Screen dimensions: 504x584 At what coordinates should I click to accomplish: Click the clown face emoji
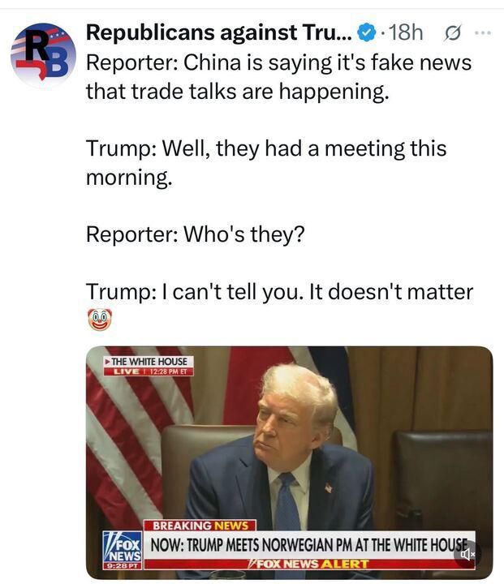(x=100, y=320)
